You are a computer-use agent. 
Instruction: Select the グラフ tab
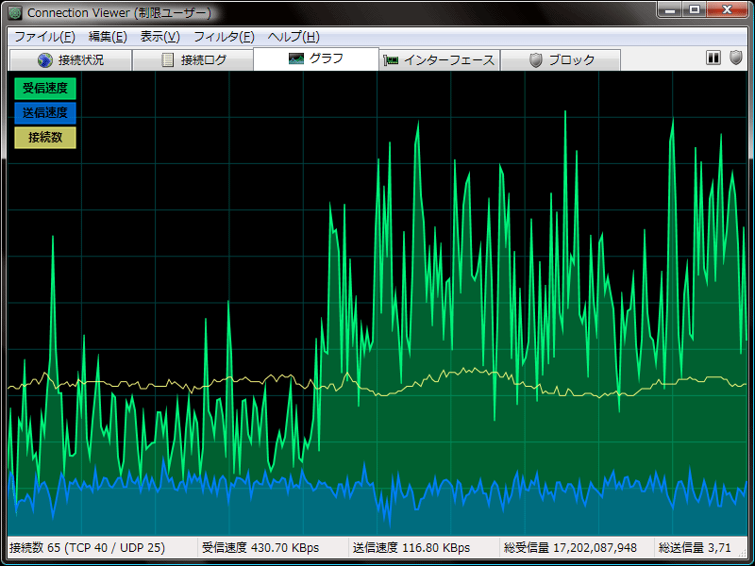click(x=316, y=58)
